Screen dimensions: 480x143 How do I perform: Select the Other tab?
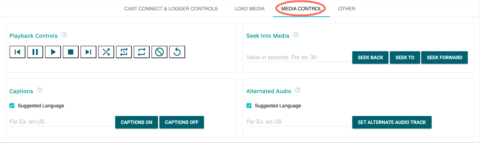pyautogui.click(x=347, y=9)
